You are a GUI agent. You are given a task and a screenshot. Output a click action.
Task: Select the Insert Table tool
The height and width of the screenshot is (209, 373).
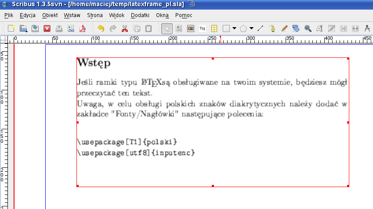tap(214, 28)
